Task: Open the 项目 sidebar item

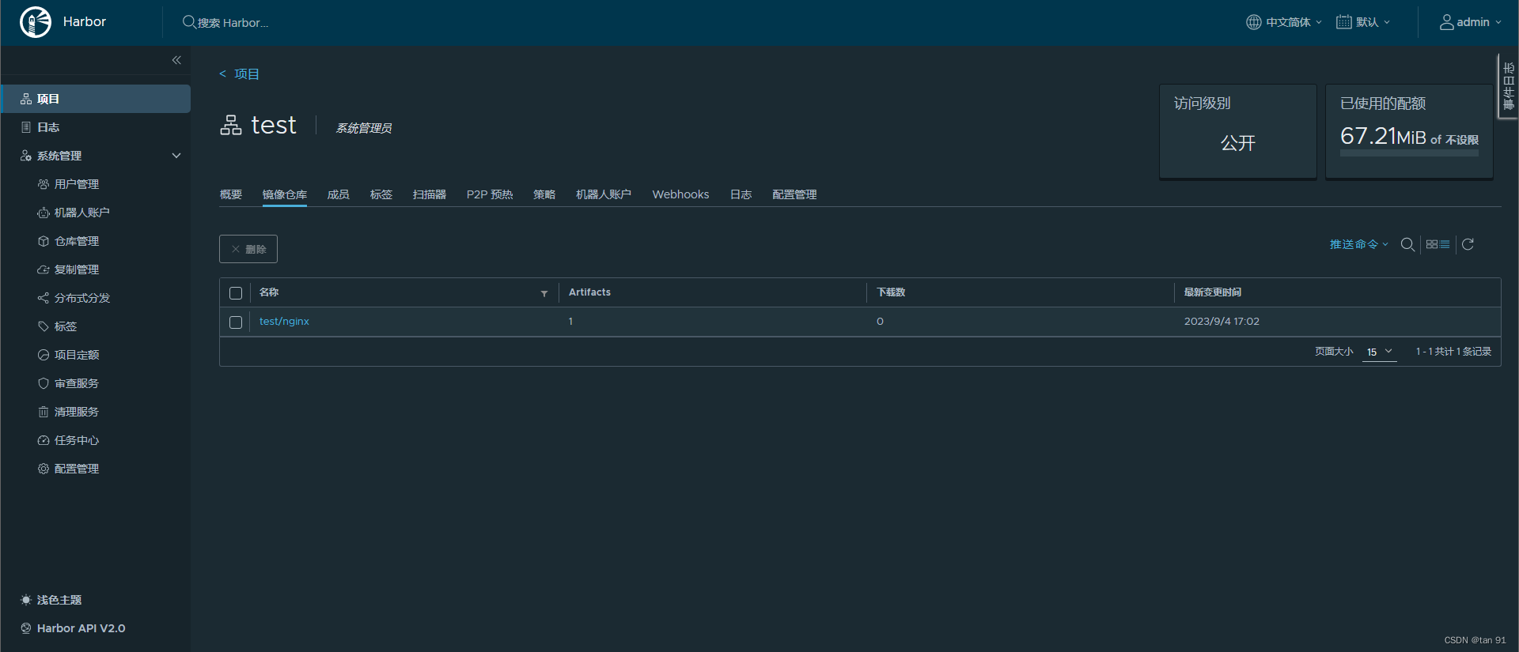Action: pos(96,99)
